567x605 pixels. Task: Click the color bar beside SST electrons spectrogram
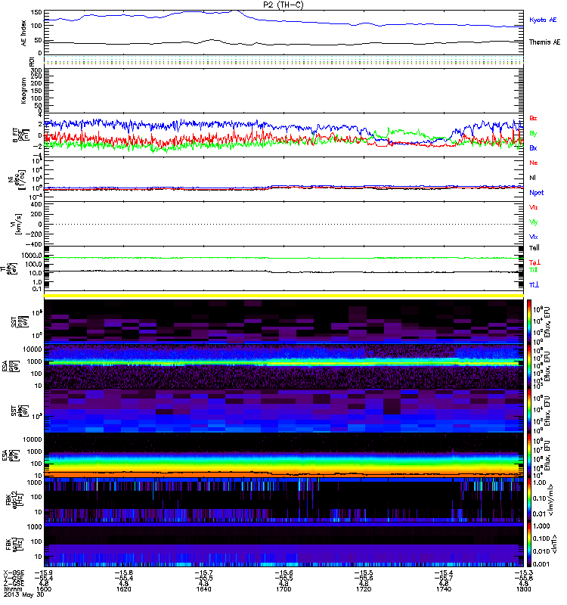click(x=529, y=411)
